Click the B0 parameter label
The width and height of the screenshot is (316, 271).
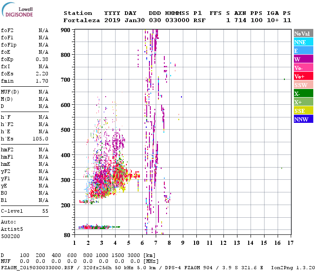pyautogui.click(x=4, y=193)
